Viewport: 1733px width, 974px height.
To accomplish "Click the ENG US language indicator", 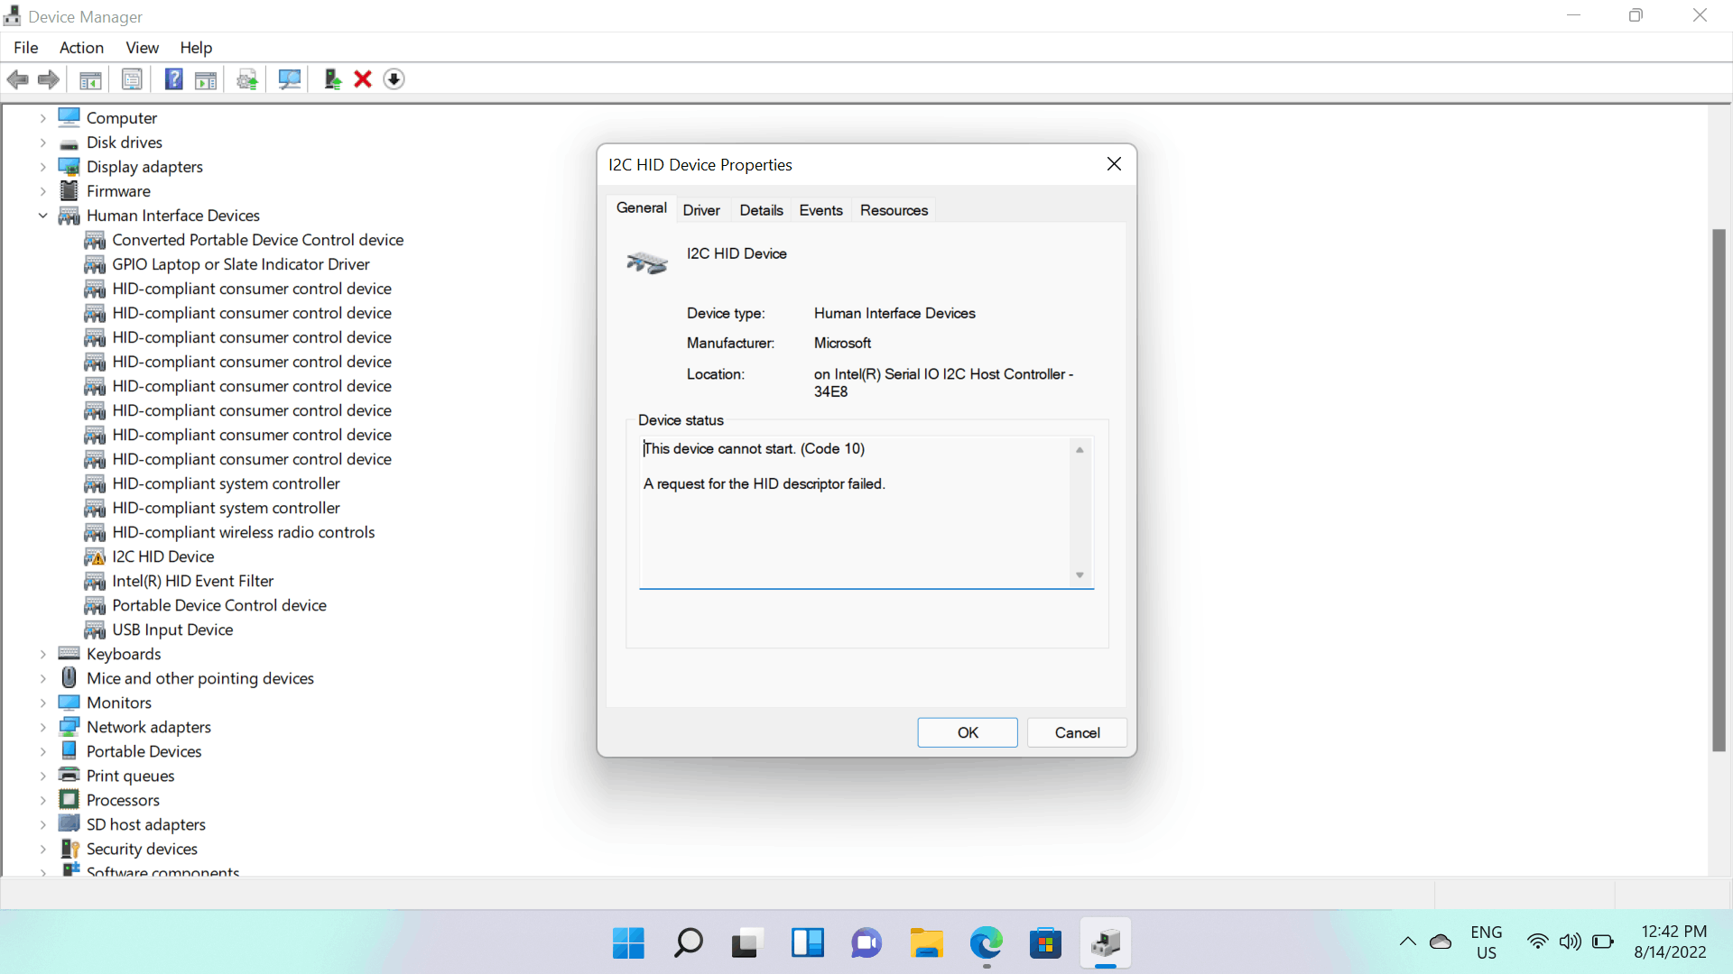I will (1486, 942).
